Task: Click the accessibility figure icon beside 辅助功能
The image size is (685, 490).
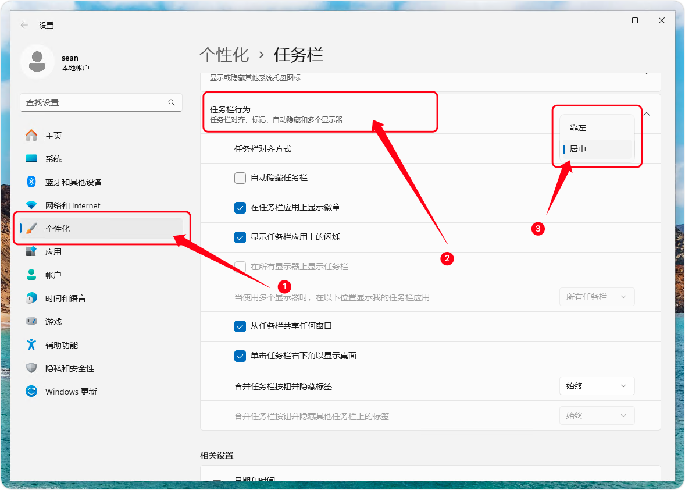Action: pos(31,345)
